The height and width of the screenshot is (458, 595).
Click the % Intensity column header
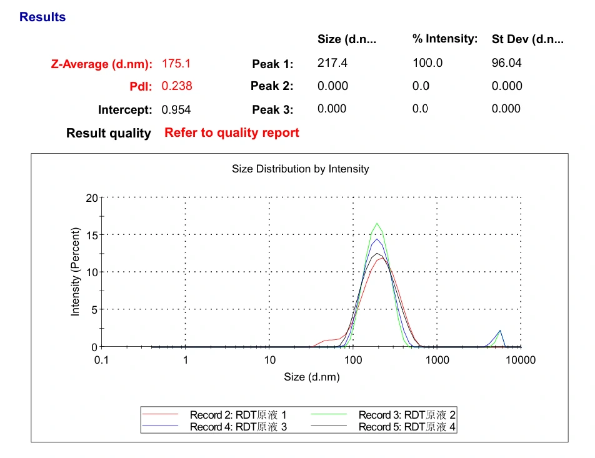tap(445, 39)
